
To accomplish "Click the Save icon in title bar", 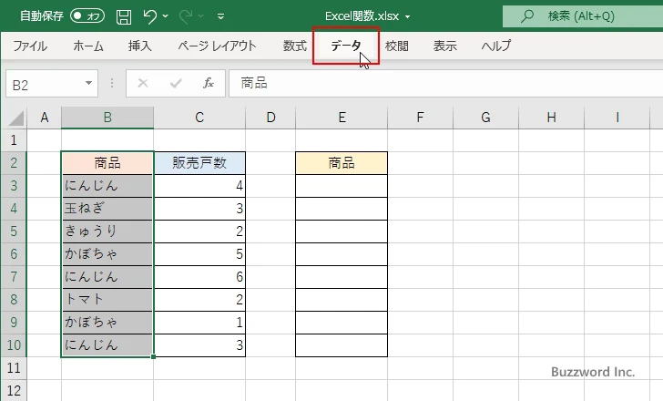I will (x=124, y=16).
